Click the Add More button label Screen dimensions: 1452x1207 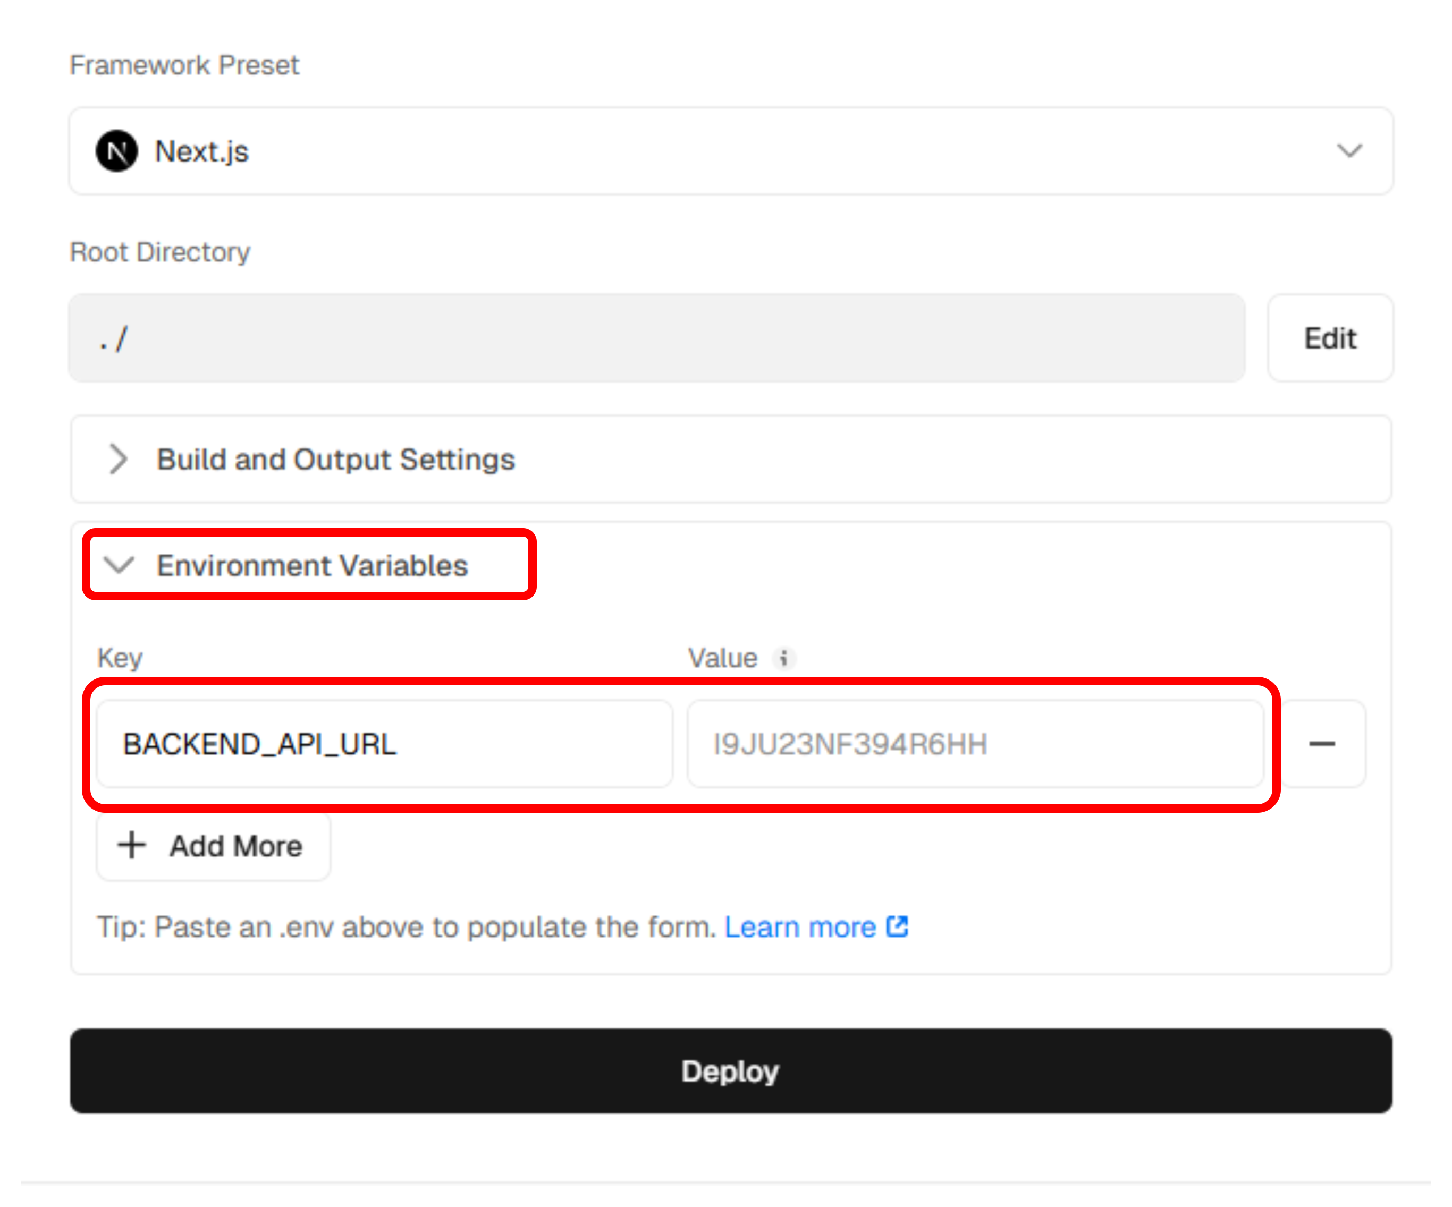(x=236, y=846)
